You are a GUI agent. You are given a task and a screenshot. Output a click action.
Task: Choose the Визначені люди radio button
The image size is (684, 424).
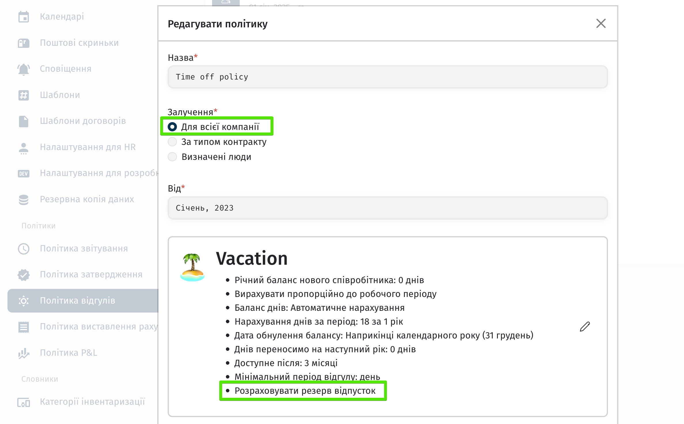tap(172, 157)
